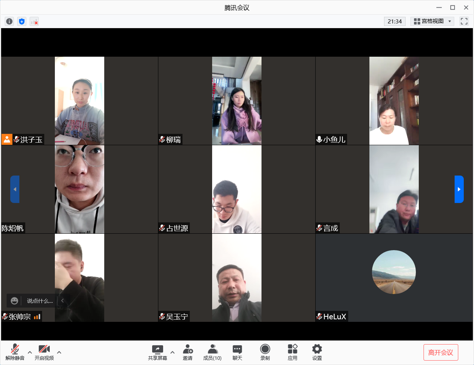Click Leave Meeting (离开会议) button
Viewport: 474px width, 365px height.
(440, 353)
